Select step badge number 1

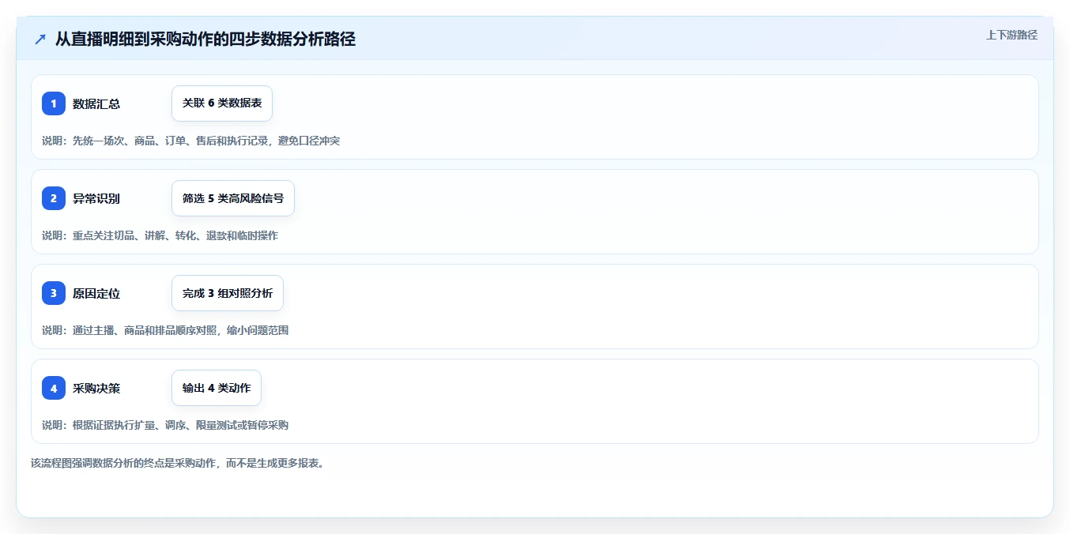pos(54,103)
